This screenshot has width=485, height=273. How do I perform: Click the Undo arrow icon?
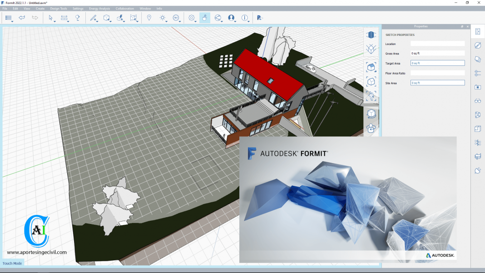click(x=21, y=18)
